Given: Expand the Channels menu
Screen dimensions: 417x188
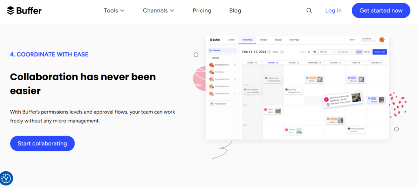Looking at the screenshot, I should (x=158, y=11).
